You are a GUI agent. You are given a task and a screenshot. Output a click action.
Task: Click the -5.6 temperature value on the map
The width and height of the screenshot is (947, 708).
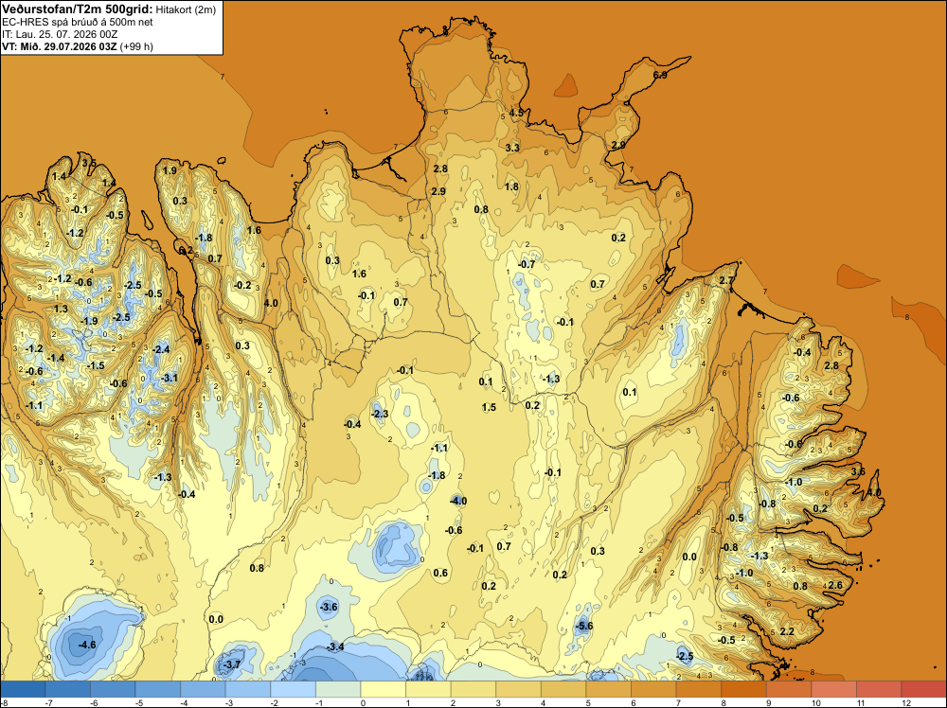584,626
